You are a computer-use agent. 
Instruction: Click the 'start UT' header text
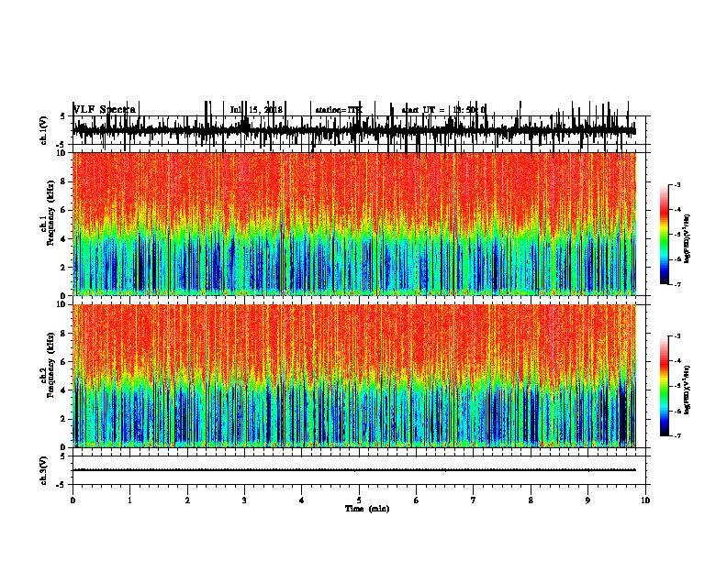(x=419, y=110)
